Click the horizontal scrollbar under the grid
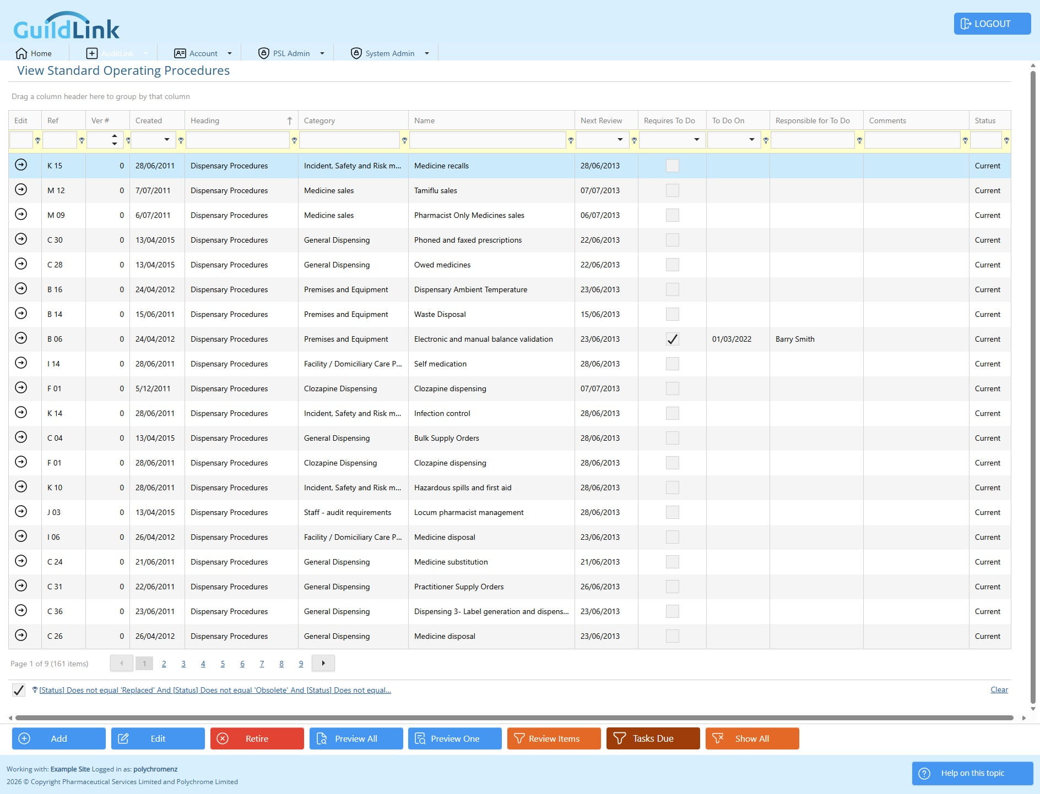Screen dimensions: 1040x794 [514, 718]
